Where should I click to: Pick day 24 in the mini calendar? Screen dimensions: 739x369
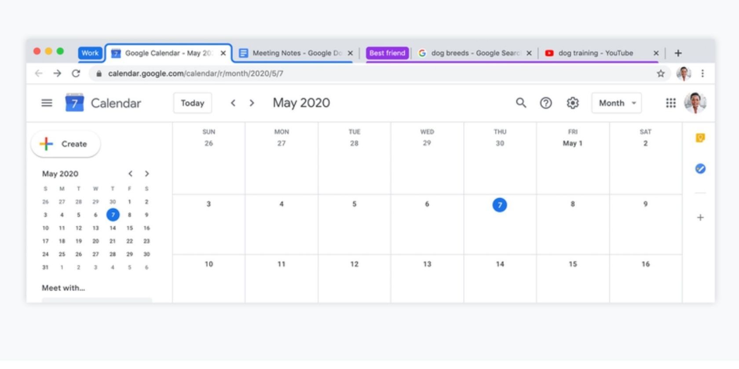45,254
